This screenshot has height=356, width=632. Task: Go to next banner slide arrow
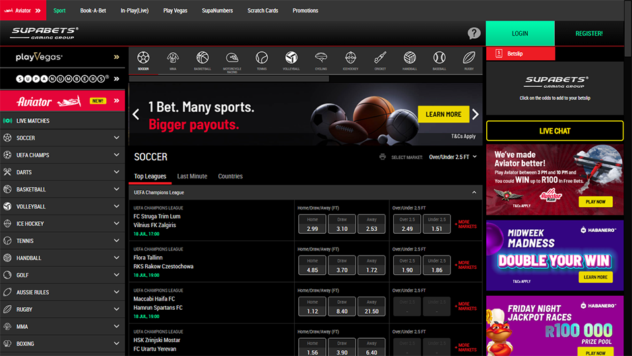(x=475, y=114)
